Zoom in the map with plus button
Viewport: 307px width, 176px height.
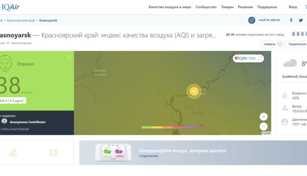pyautogui.click(x=264, y=117)
